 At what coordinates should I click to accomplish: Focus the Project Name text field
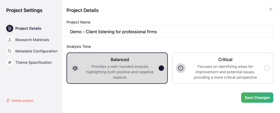point(170,32)
